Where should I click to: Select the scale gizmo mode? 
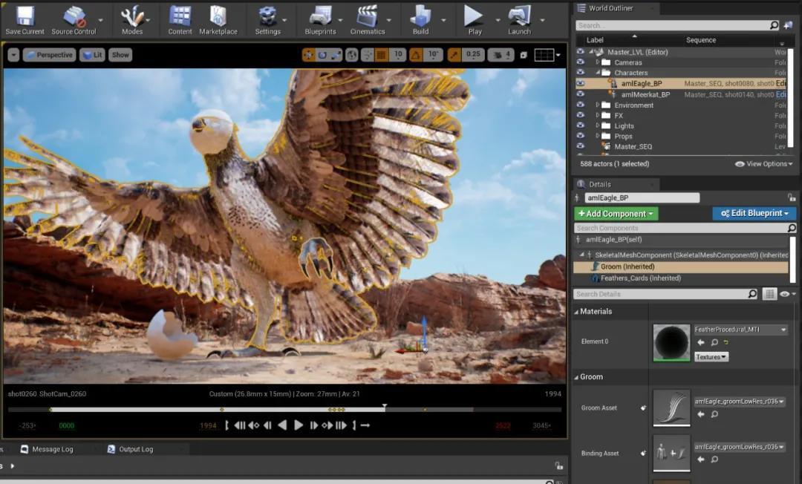(336, 55)
